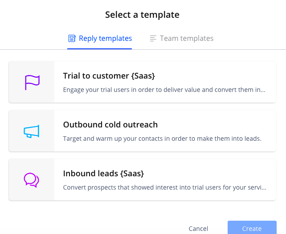
Task: Click the 'Convert prospects' description text
Action: pos(165,187)
